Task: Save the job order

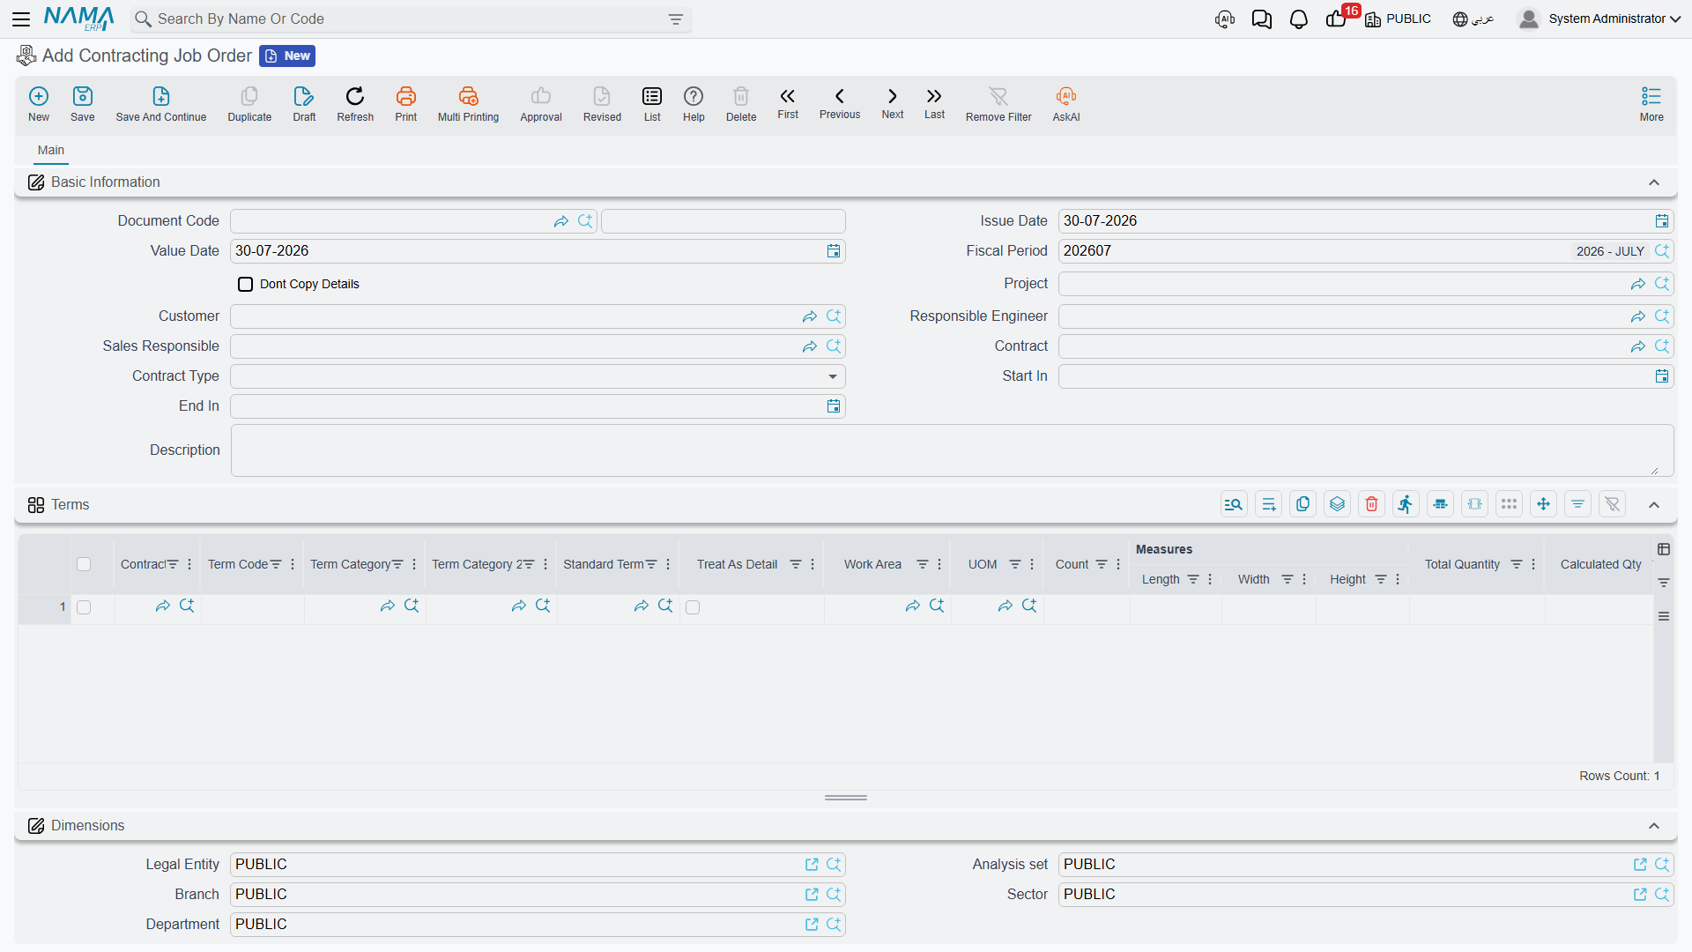Action: [x=83, y=103]
